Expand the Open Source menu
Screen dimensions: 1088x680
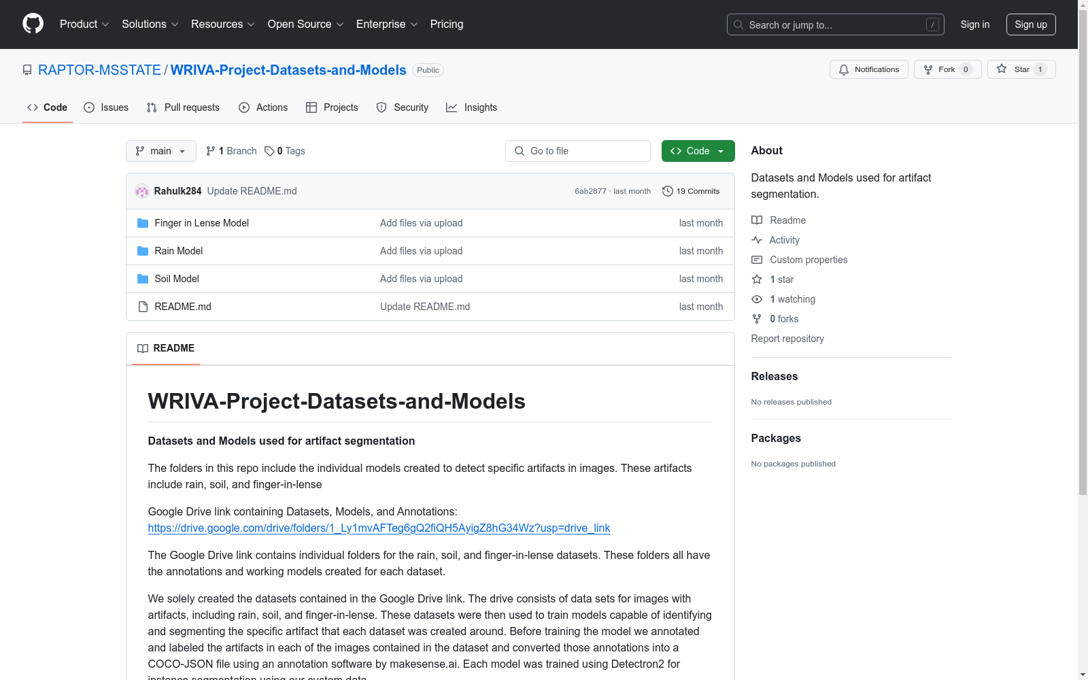coord(306,24)
